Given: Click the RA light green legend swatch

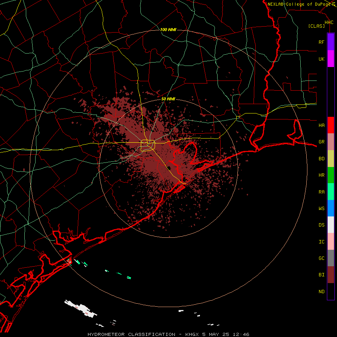Looking at the screenshot, I should 331,192.
